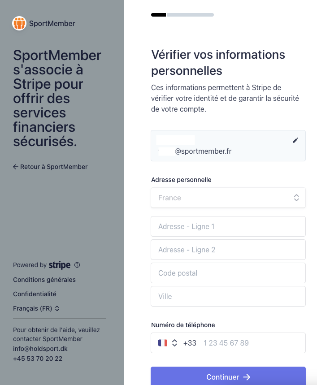Click the phone number input field

click(251, 343)
